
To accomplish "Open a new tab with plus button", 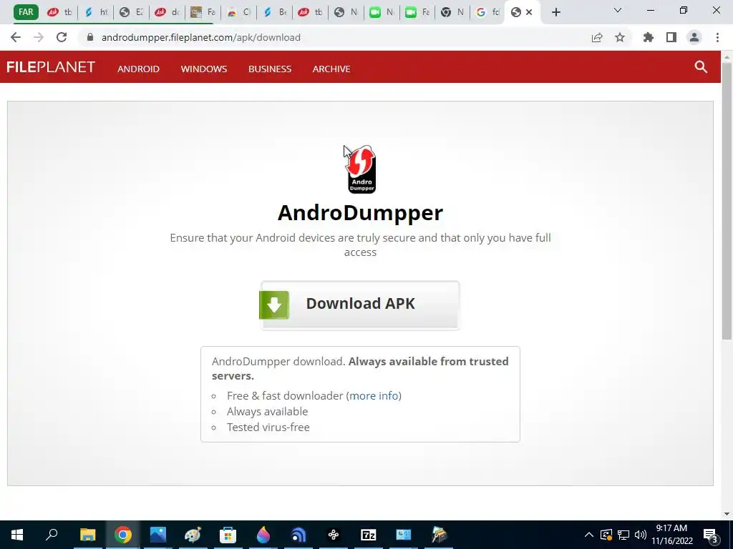I will 555,12.
